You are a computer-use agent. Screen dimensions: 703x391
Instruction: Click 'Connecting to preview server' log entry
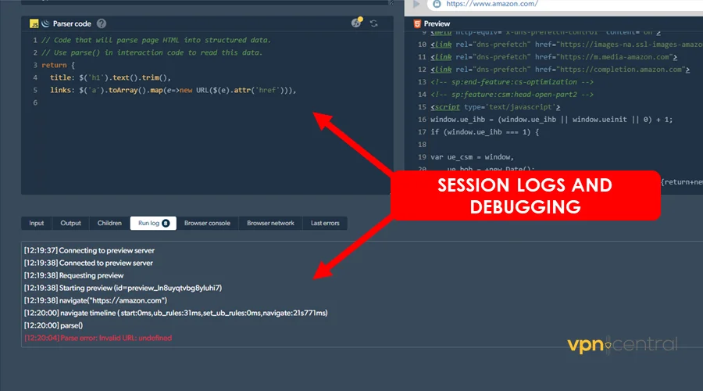[x=89, y=250]
